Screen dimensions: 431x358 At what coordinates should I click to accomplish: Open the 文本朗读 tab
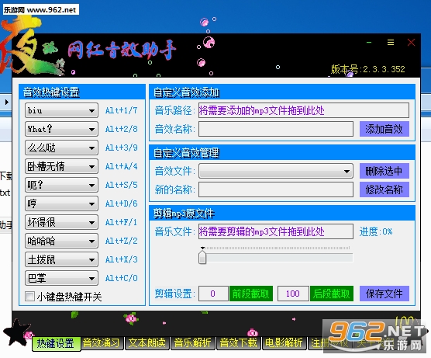pos(147,343)
